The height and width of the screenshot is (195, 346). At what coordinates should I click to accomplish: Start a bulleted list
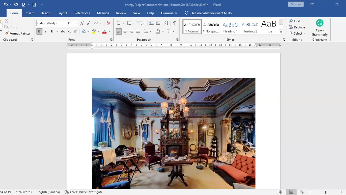coord(118,23)
